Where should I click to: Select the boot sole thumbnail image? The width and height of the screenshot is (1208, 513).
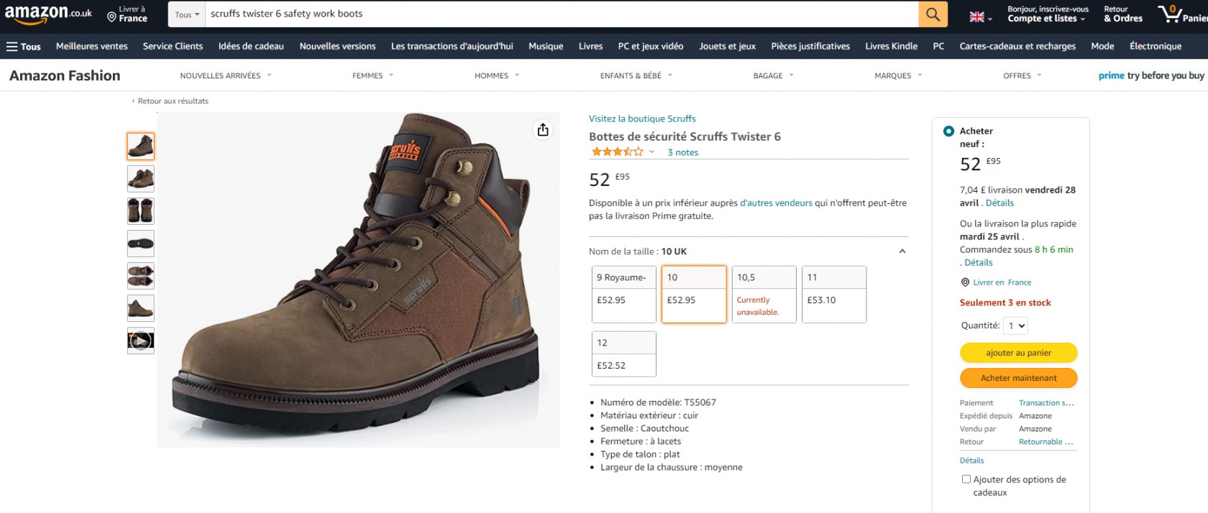[140, 244]
